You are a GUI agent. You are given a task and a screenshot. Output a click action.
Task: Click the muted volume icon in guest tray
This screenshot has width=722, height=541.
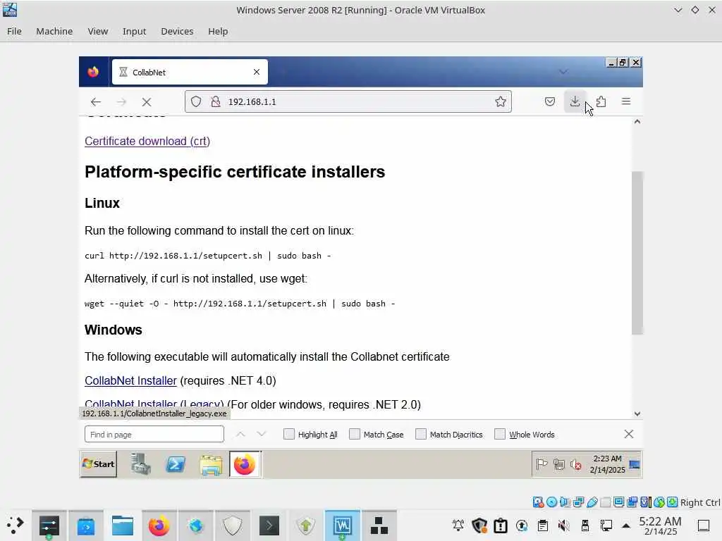[576, 465]
